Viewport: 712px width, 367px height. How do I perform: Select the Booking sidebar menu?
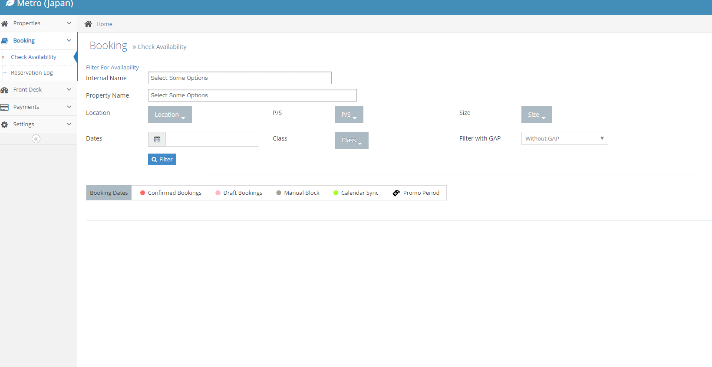pos(38,41)
